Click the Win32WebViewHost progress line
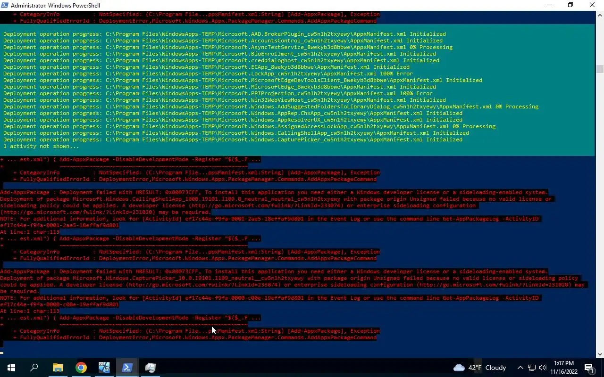The width and height of the screenshot is (604, 377). coord(225,100)
